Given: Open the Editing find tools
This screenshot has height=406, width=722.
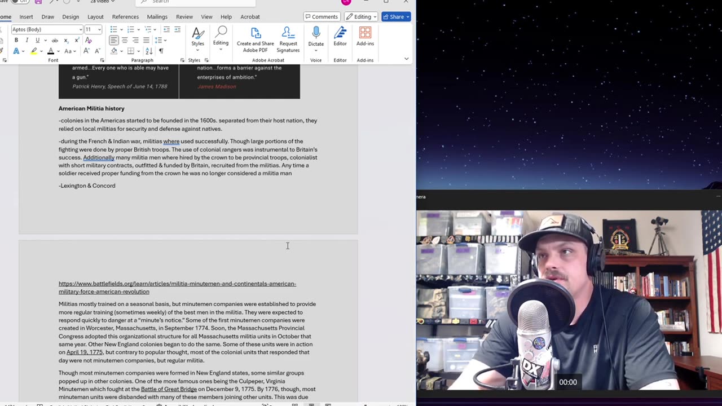Looking at the screenshot, I should point(221,37).
